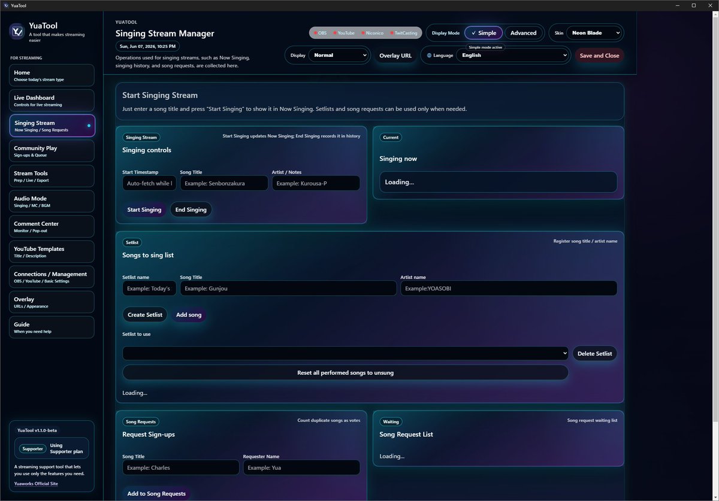This screenshot has height=501, width=719.
Task: Click the Artist name field with YOASOBI example
Action: 509,288
